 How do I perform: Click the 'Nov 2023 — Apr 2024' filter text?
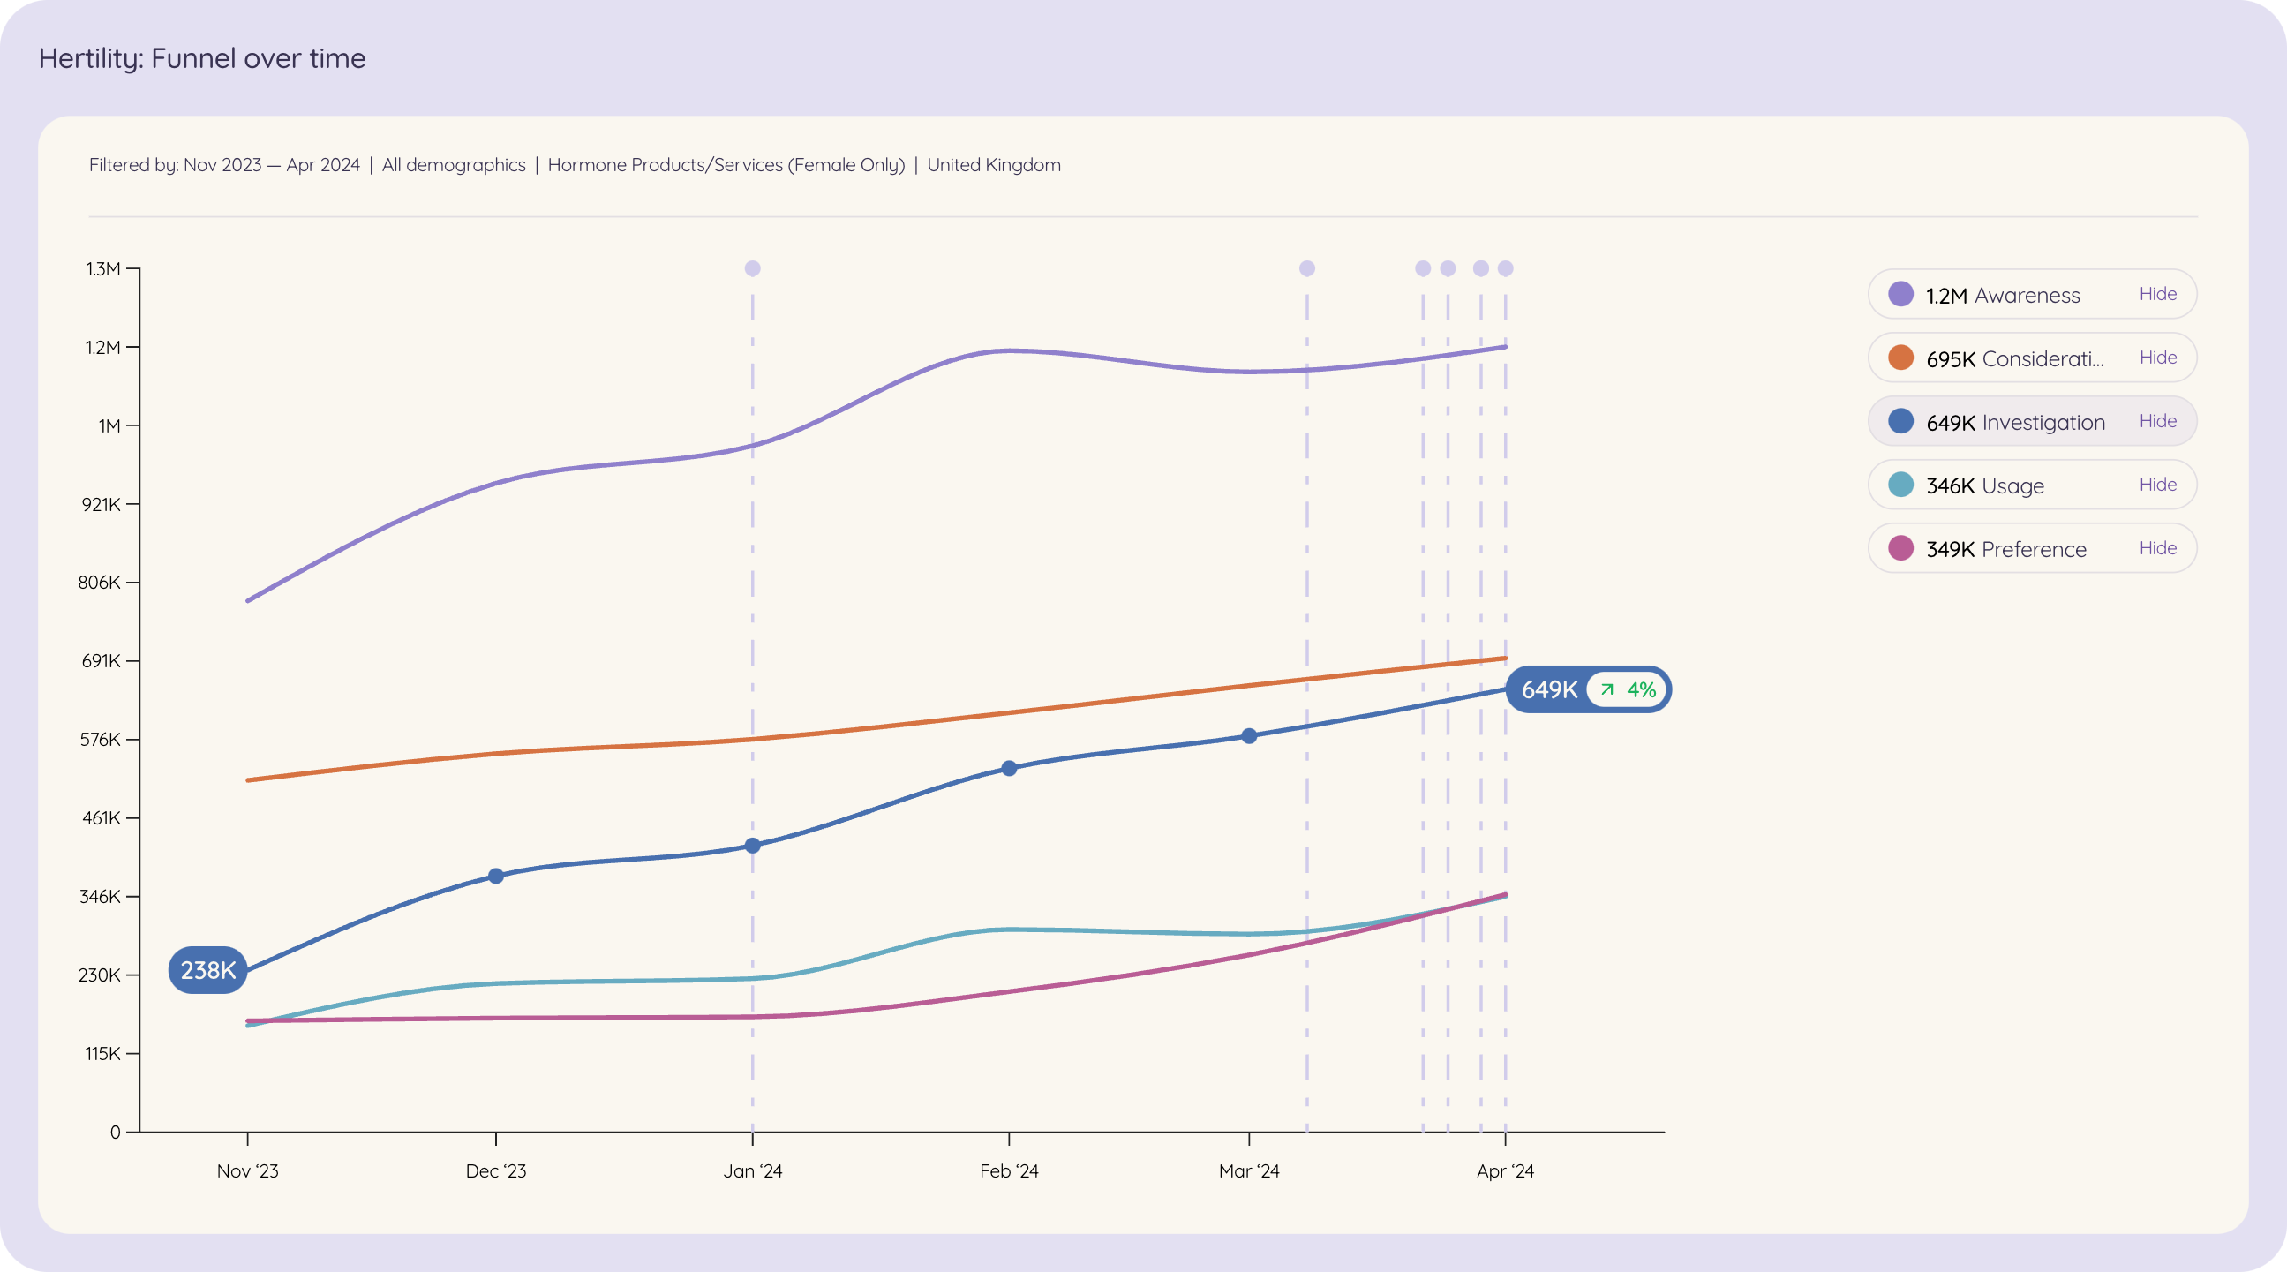[272, 165]
